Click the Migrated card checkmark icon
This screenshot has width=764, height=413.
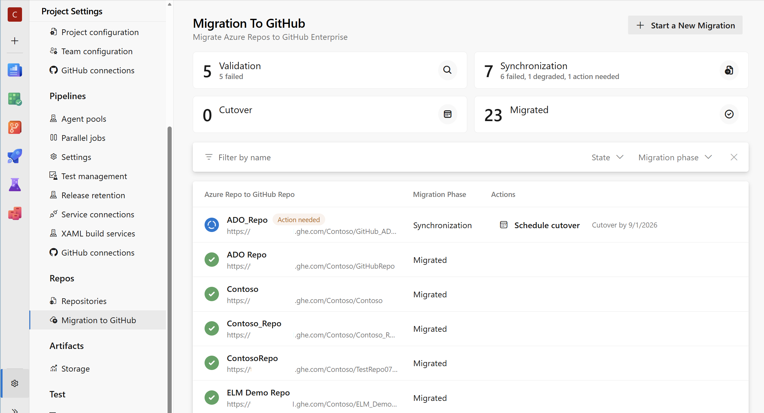(729, 114)
